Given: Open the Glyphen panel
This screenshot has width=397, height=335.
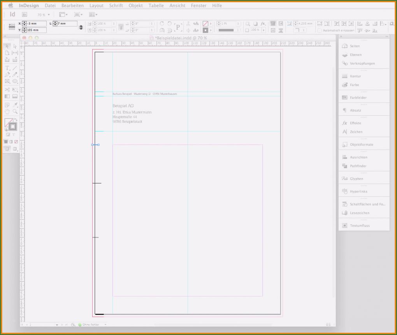Looking at the screenshot, I should click(x=354, y=178).
